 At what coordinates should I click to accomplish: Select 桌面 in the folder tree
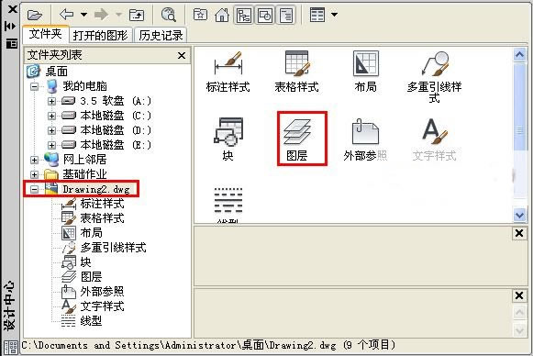point(57,72)
